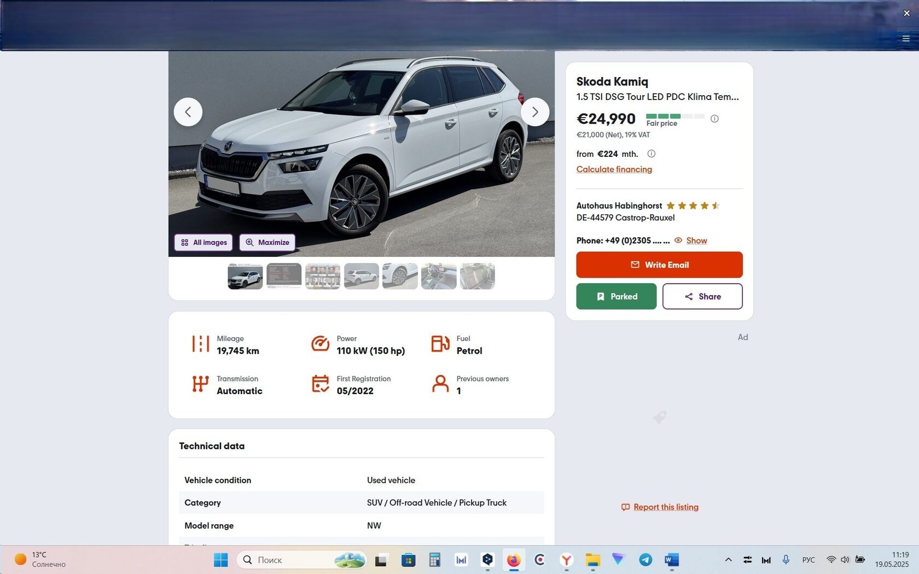This screenshot has height=574, width=919.
Task: Switch the РУС input language
Action: [x=809, y=560]
